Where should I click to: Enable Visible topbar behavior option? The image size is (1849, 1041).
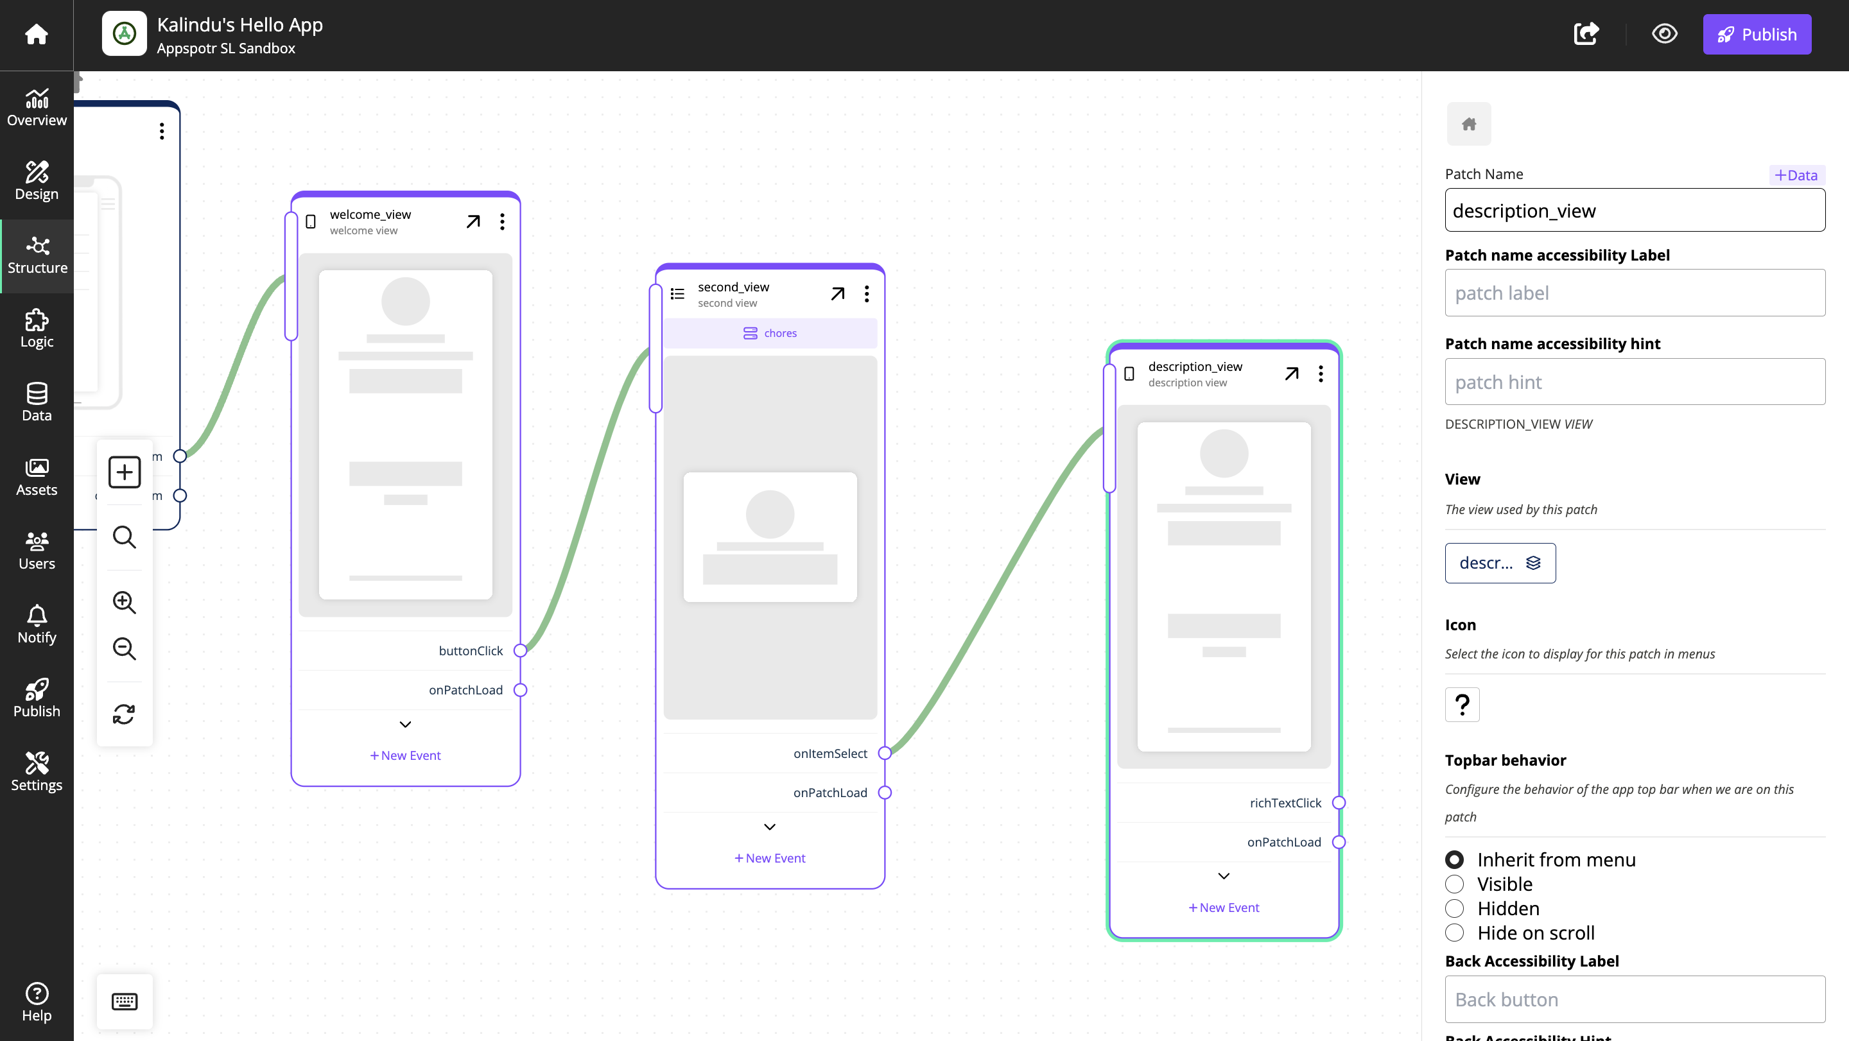pos(1454,884)
